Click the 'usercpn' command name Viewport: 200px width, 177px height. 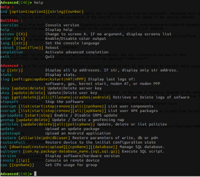pyautogui.click(x=8, y=106)
